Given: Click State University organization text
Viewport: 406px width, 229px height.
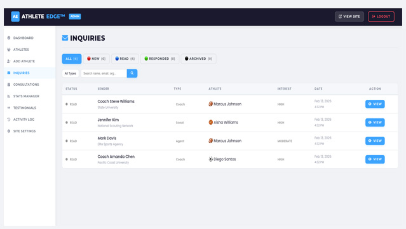Looking at the screenshot, I should [108, 108].
